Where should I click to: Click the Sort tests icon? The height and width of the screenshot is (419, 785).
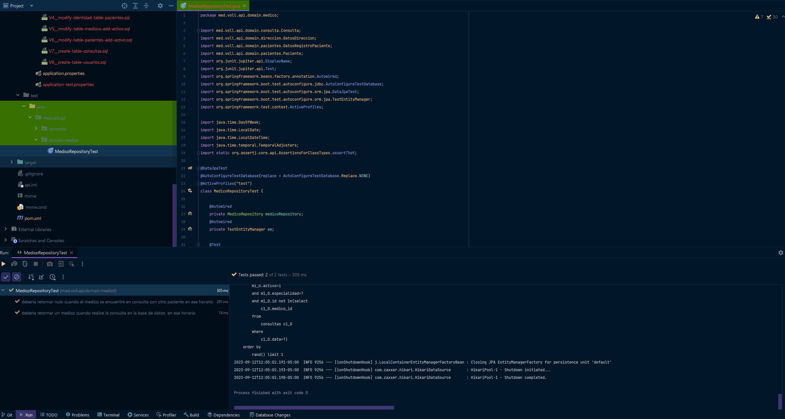point(31,277)
